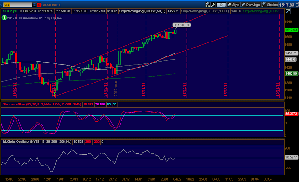
Task: Click the green 1517.93 price axis tag
Action: [291, 30]
